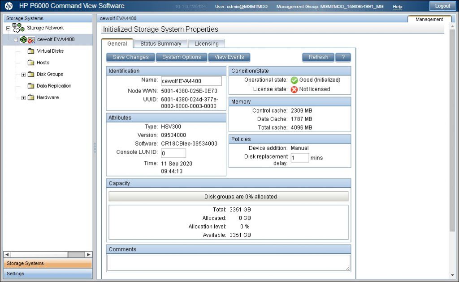This screenshot has height=282, width=459.
Task: Collapse the cewolf EVA4400 tree node
Action: point(16,40)
